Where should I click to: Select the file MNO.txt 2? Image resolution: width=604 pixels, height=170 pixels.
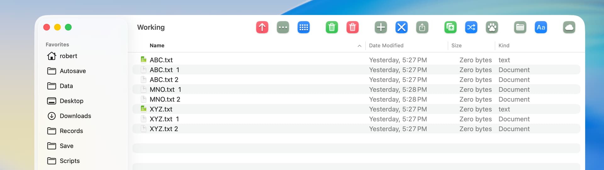[x=165, y=100]
